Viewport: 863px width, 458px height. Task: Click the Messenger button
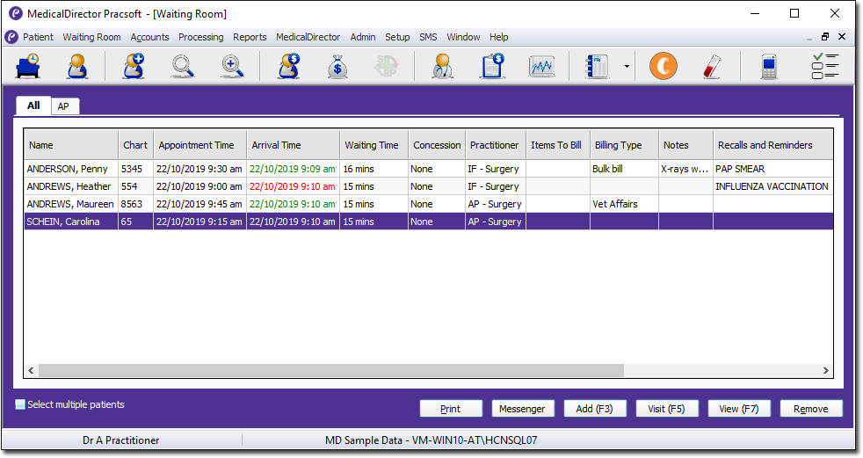click(x=522, y=409)
